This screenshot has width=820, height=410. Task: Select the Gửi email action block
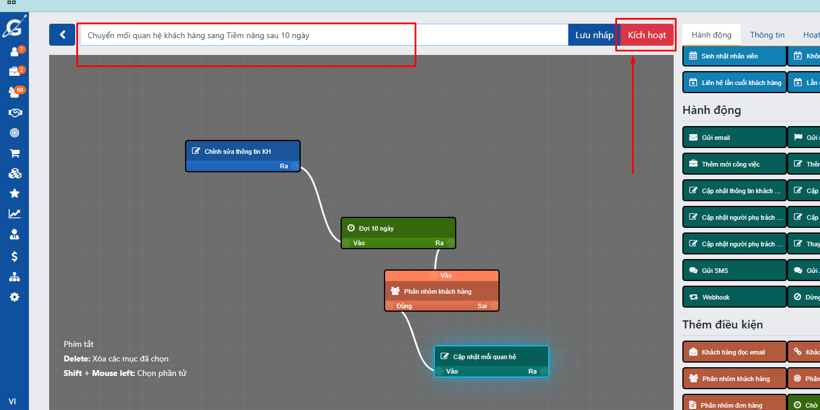click(734, 138)
